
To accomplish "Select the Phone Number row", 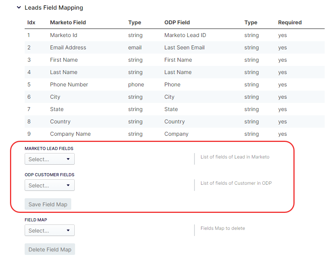I will (x=174, y=84).
